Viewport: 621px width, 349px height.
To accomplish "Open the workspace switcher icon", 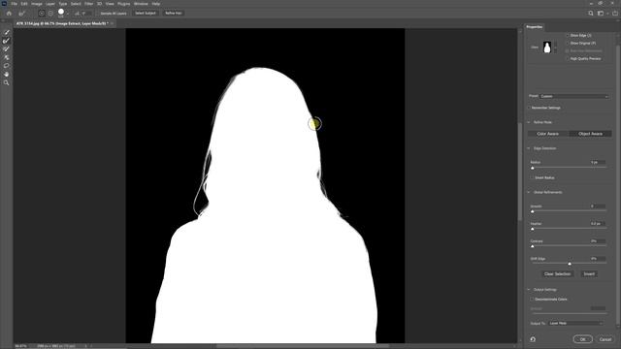I will [601, 13].
